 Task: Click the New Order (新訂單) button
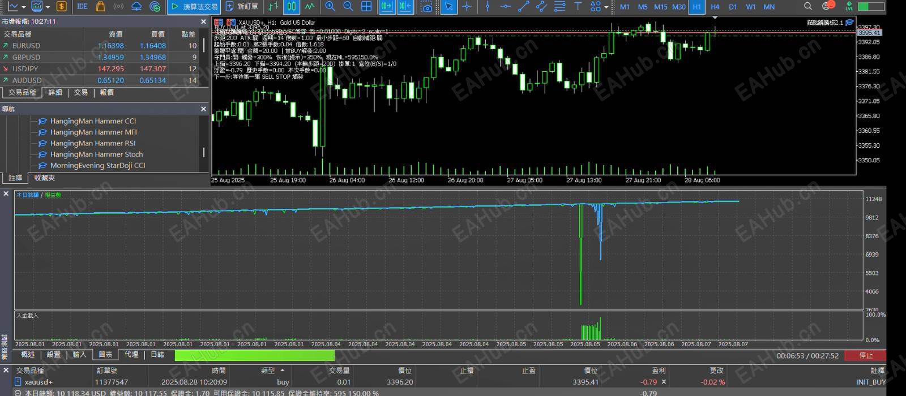[x=242, y=6]
